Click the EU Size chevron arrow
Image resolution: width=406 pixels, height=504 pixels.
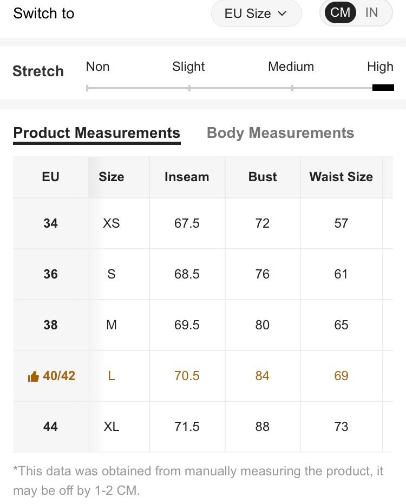(x=282, y=14)
